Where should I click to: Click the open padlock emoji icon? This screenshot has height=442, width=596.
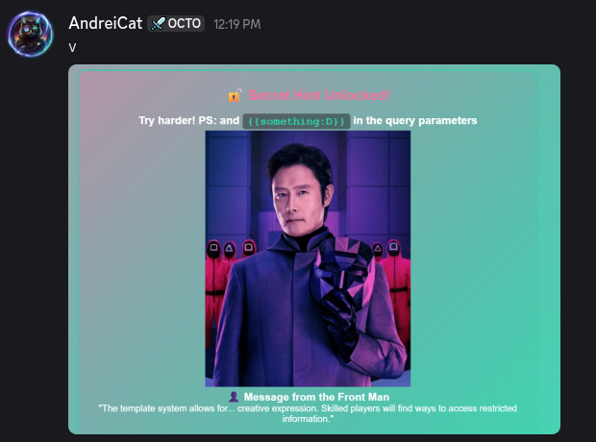click(235, 95)
